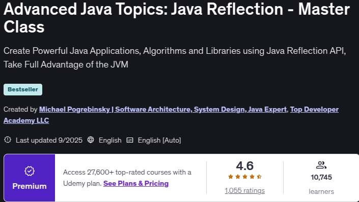Click the English [Auto] captions text

pyautogui.click(x=159, y=140)
